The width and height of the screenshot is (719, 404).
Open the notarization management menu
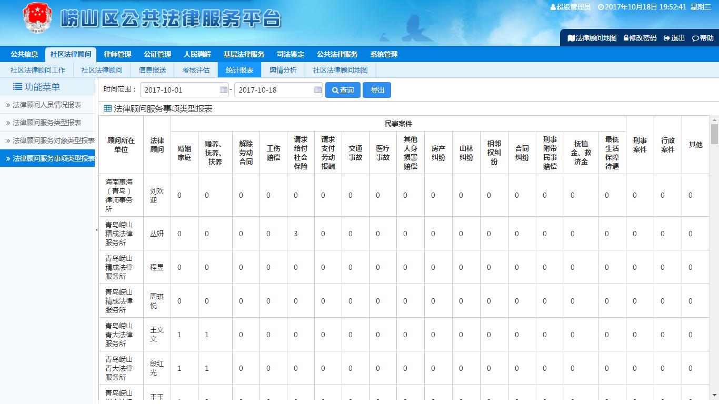[157, 54]
